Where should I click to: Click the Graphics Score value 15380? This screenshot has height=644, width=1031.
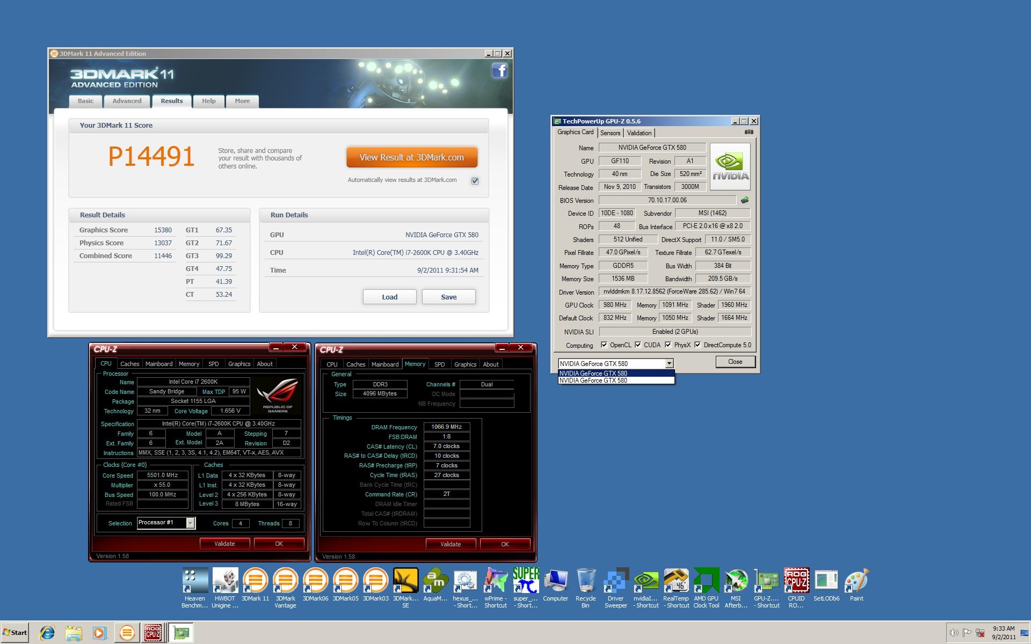coord(163,230)
